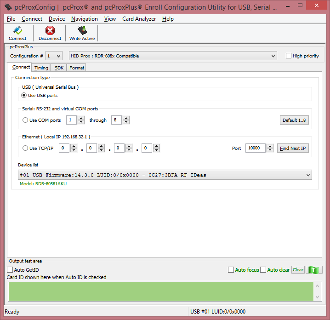Increase the Port number value
This screenshot has height=320, width=330.
pyautogui.click(x=270, y=146)
